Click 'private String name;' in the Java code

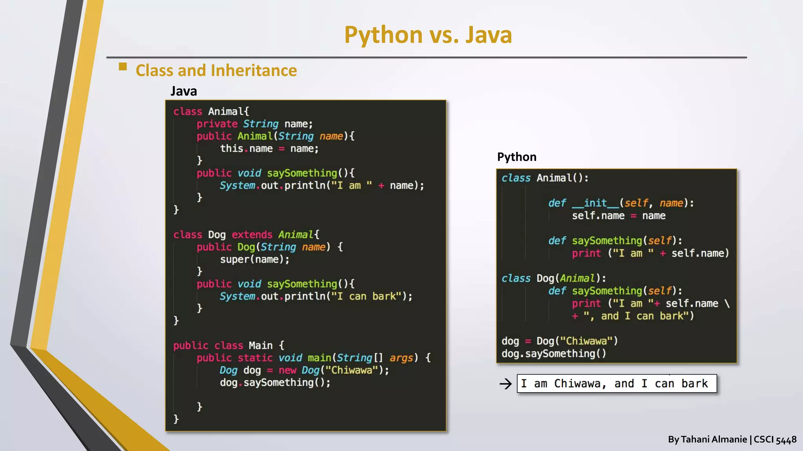click(254, 124)
